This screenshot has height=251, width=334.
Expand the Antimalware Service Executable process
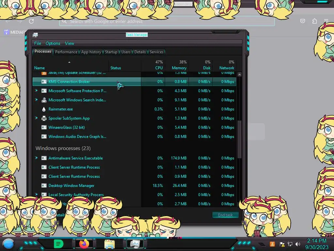pos(36,158)
